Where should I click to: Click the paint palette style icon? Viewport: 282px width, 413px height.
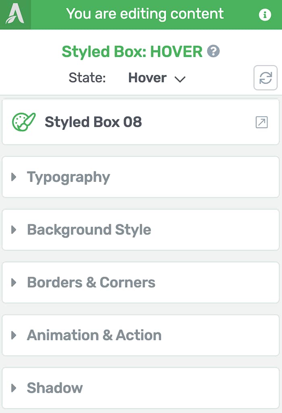coord(24,122)
